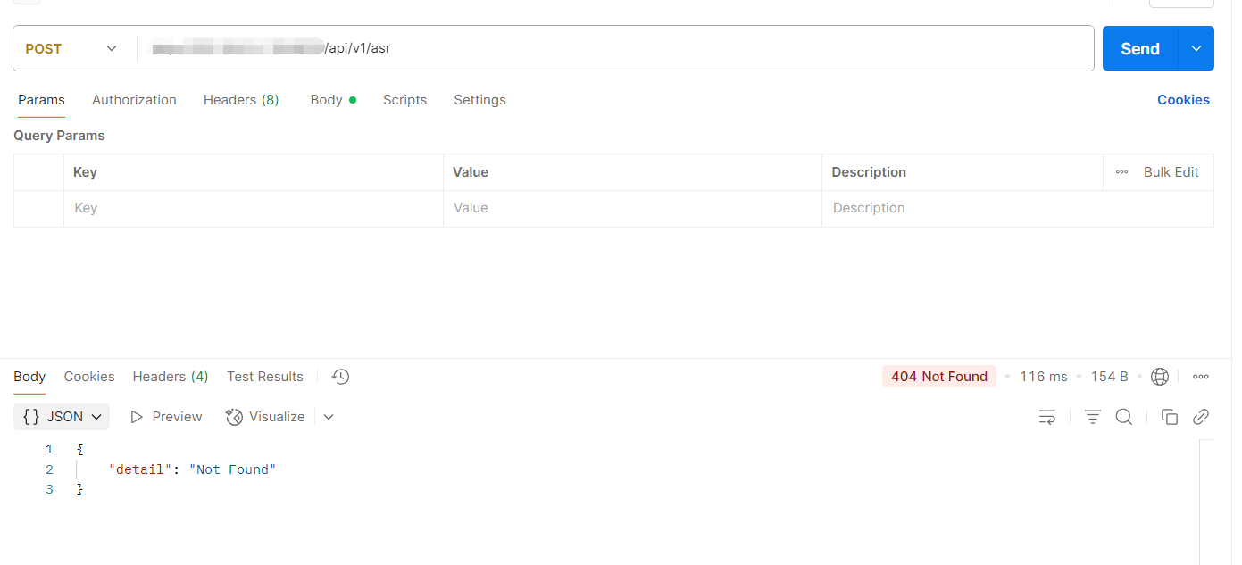The image size is (1242, 565).
Task: Click the filter response icon
Action: click(x=1092, y=417)
